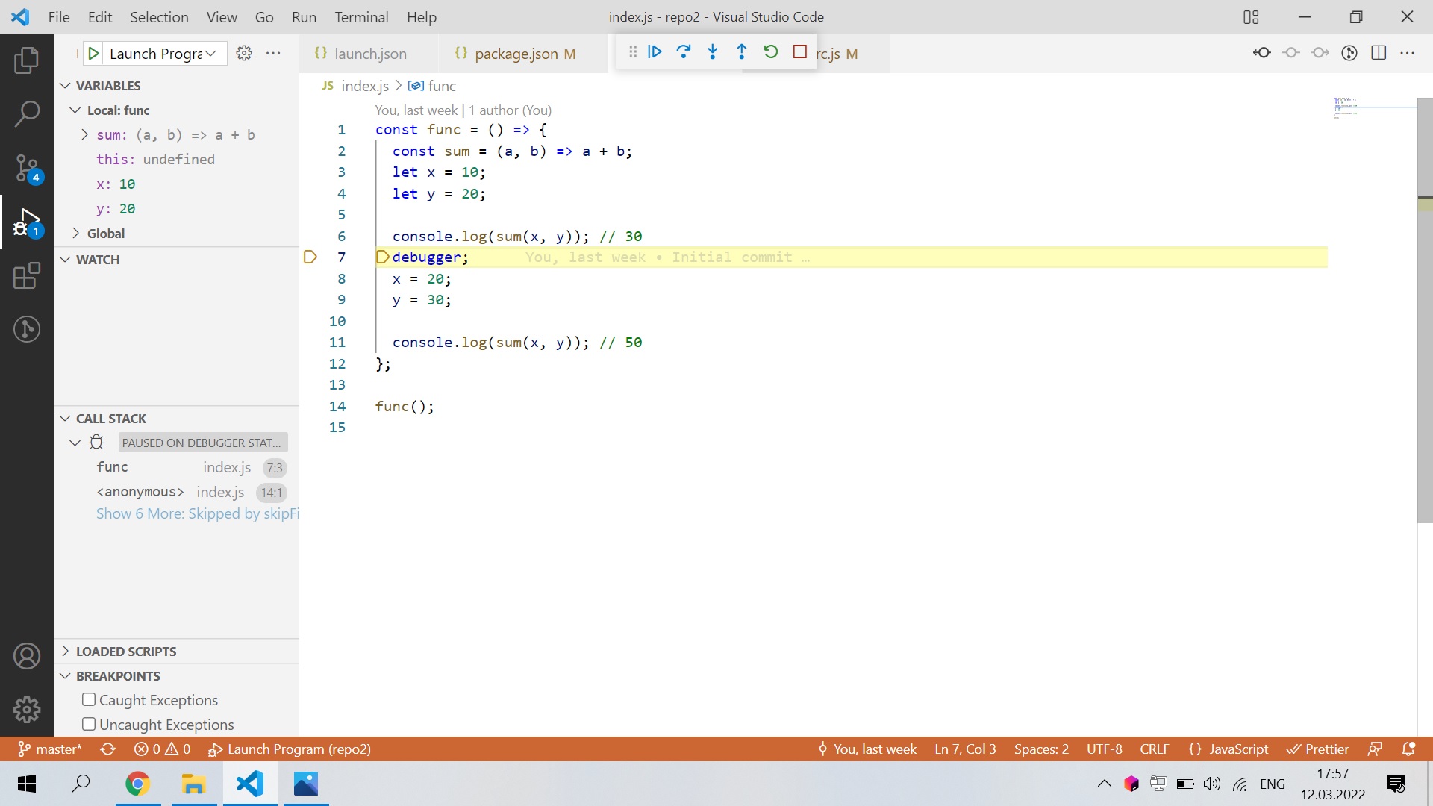Click the Step Out debug button
The width and height of the screenshot is (1433, 806).
tap(741, 52)
